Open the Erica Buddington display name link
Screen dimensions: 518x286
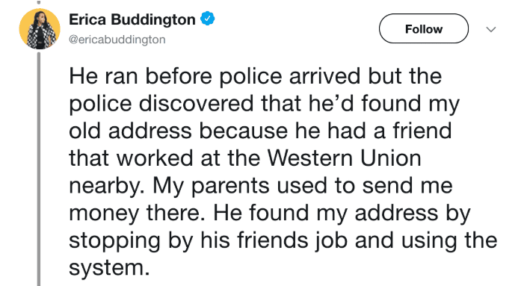click(x=132, y=20)
